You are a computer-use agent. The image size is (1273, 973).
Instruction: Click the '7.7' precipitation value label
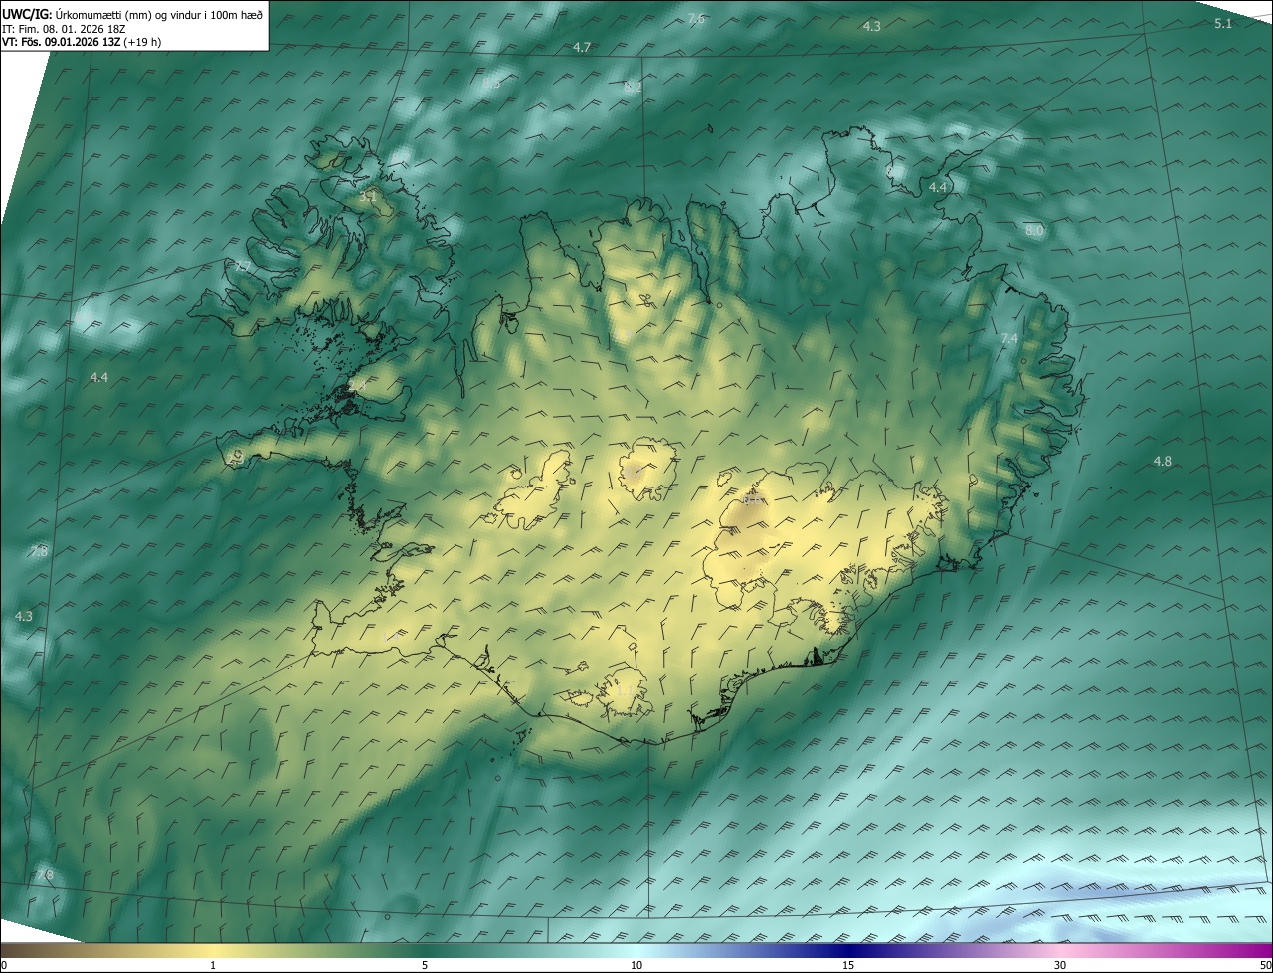coord(242,266)
